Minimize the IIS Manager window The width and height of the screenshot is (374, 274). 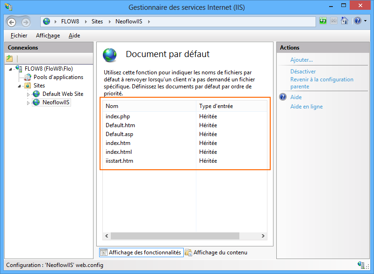coord(331,6)
